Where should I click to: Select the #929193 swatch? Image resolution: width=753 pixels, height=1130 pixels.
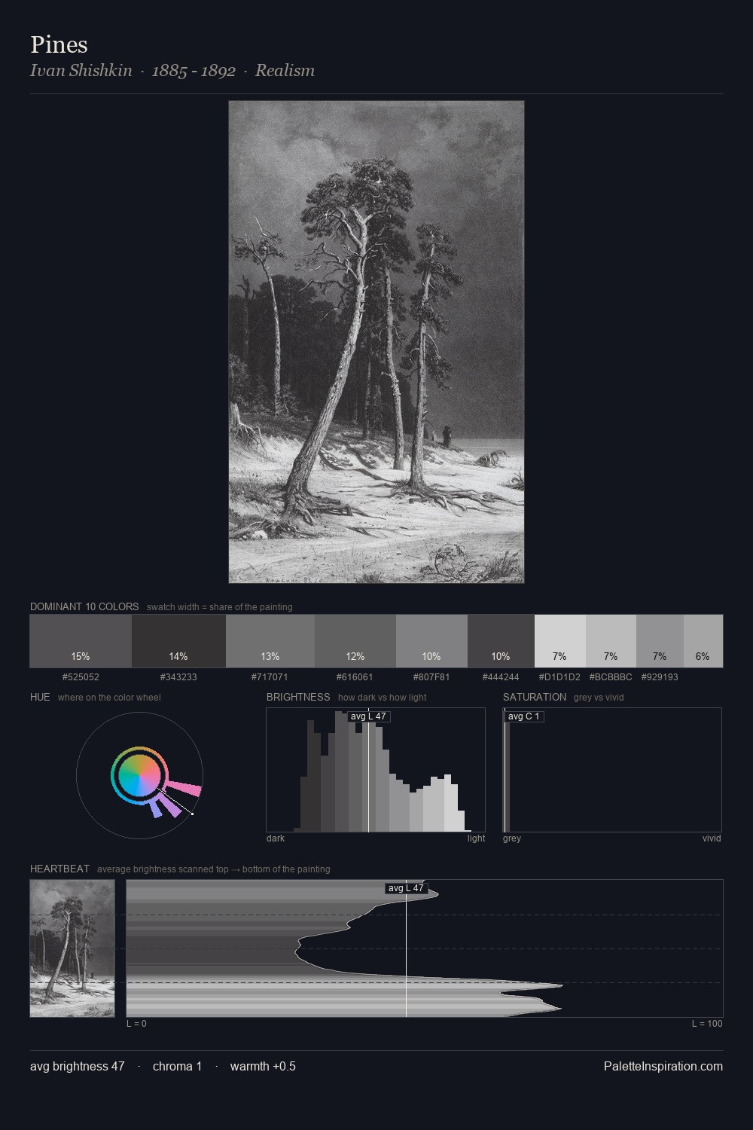click(x=660, y=641)
